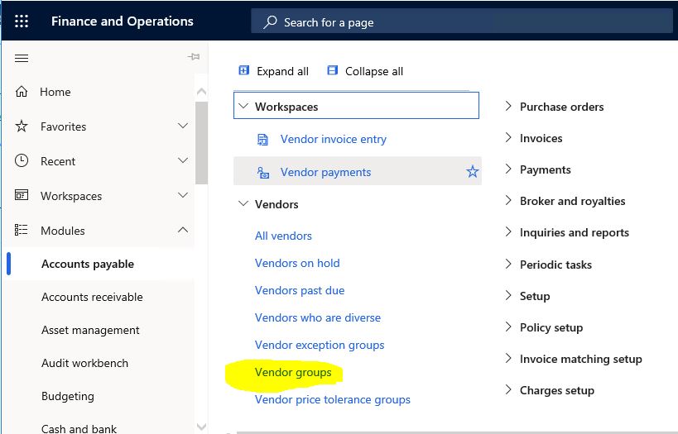Click the navigation pane scrollbar thumb
This screenshot has height=434, width=678.
(201, 143)
